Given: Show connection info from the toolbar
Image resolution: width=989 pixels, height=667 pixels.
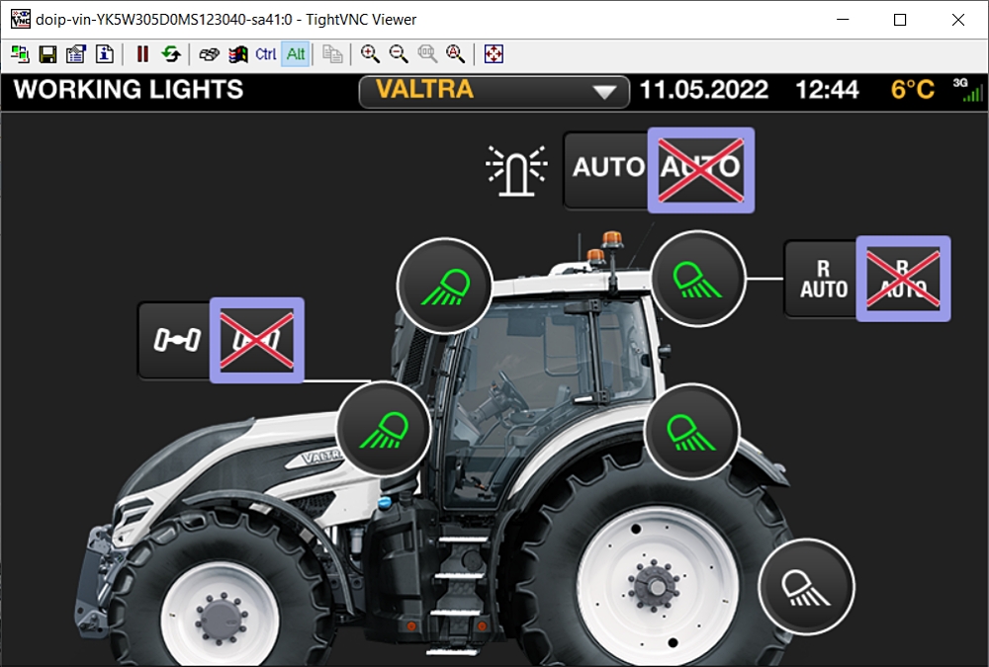Looking at the screenshot, I should [105, 54].
